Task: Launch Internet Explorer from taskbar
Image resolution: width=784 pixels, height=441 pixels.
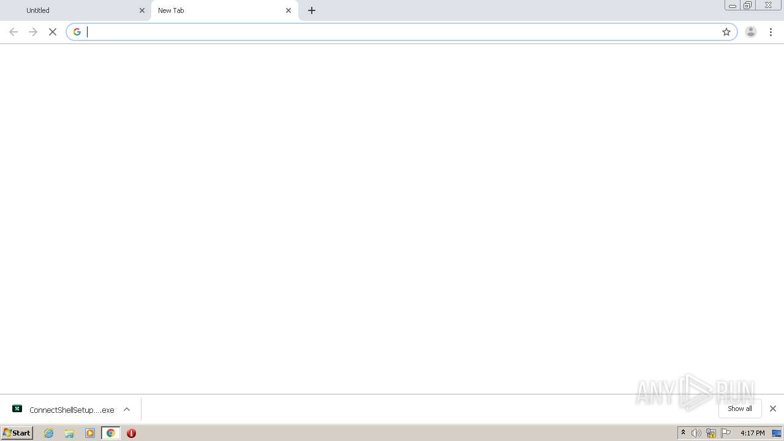Action: tap(49, 433)
